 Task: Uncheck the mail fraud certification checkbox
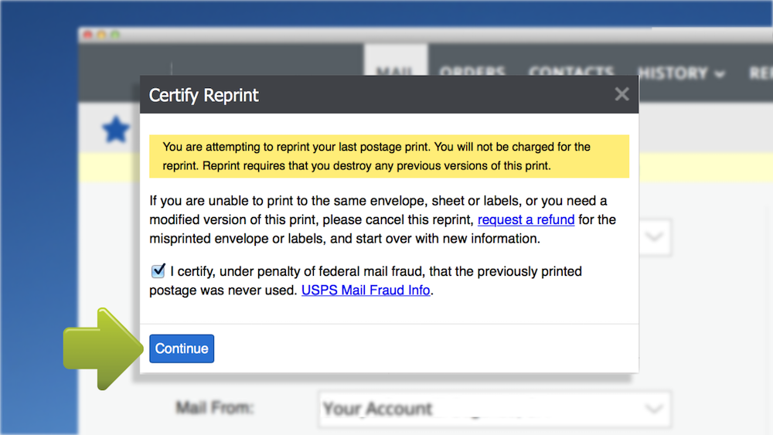[158, 270]
